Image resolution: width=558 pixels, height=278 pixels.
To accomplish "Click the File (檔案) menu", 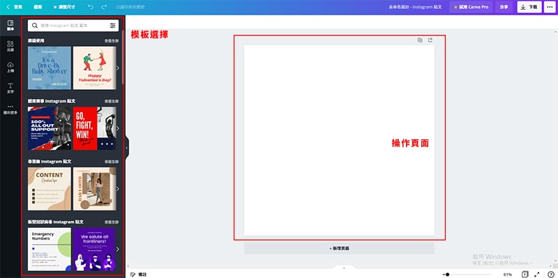I will pos(38,7).
